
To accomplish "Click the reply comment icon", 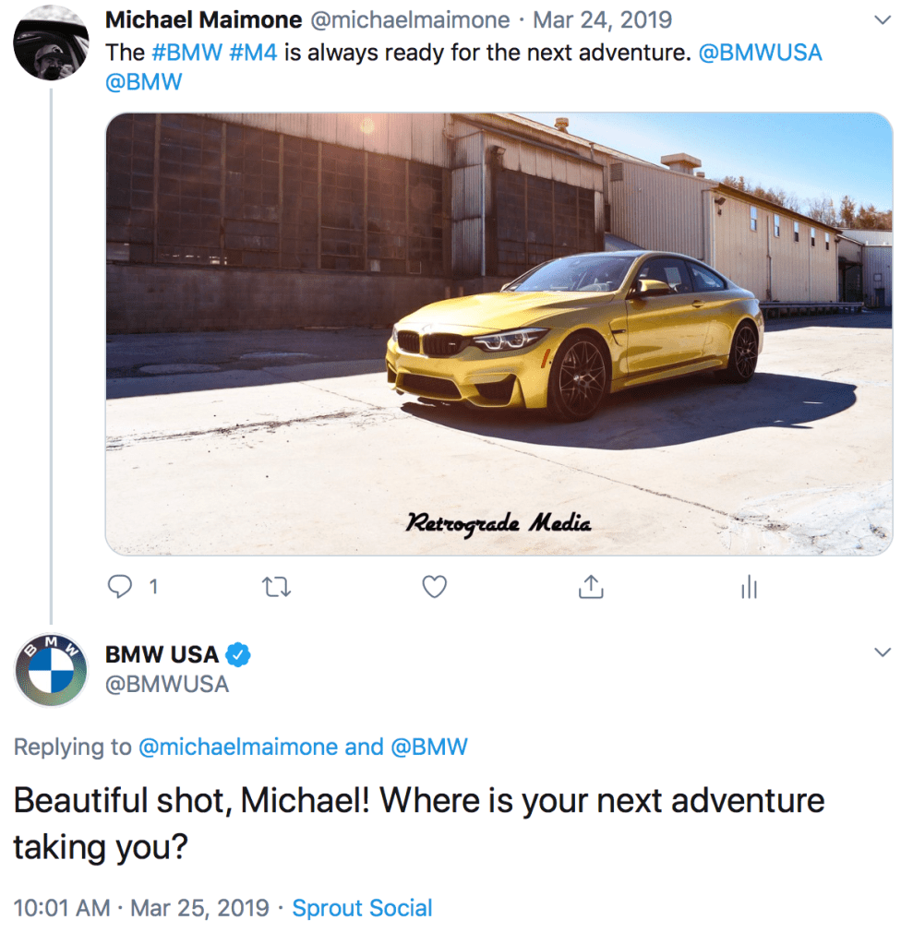I will 120,586.
